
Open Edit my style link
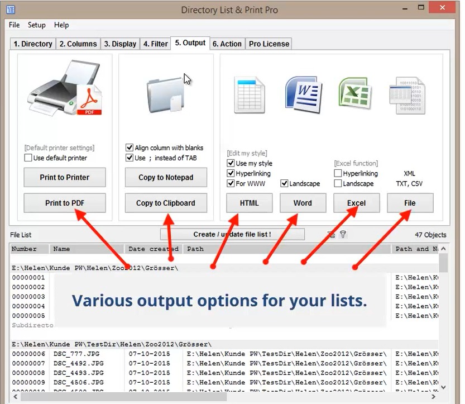click(247, 153)
